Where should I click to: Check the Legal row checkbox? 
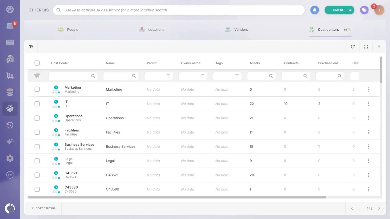(x=37, y=161)
